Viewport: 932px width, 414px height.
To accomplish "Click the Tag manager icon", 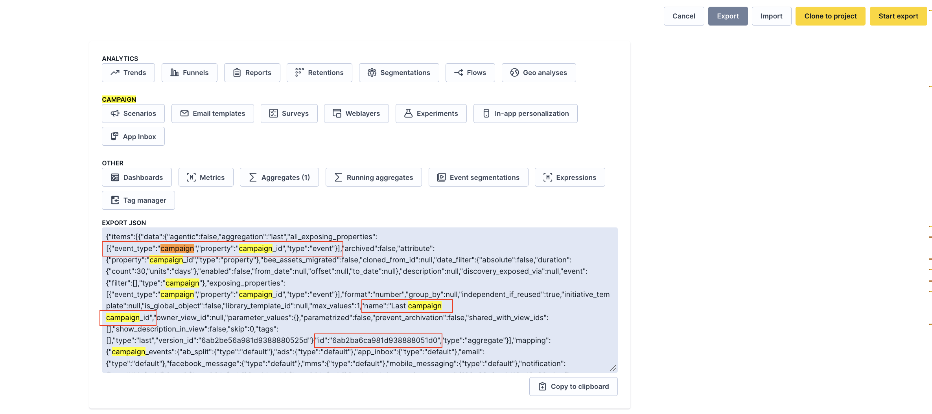I will 115,200.
